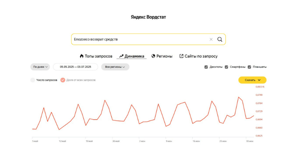Click the Динамика trend arrow icon
Viewport: 295px width, 166px height.
pyautogui.click(x=121, y=56)
